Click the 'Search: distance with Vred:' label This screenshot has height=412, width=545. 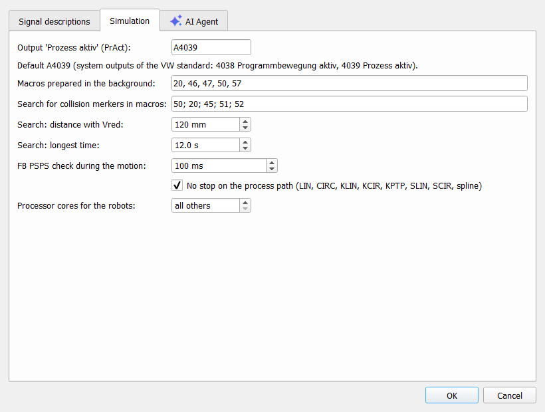click(70, 125)
